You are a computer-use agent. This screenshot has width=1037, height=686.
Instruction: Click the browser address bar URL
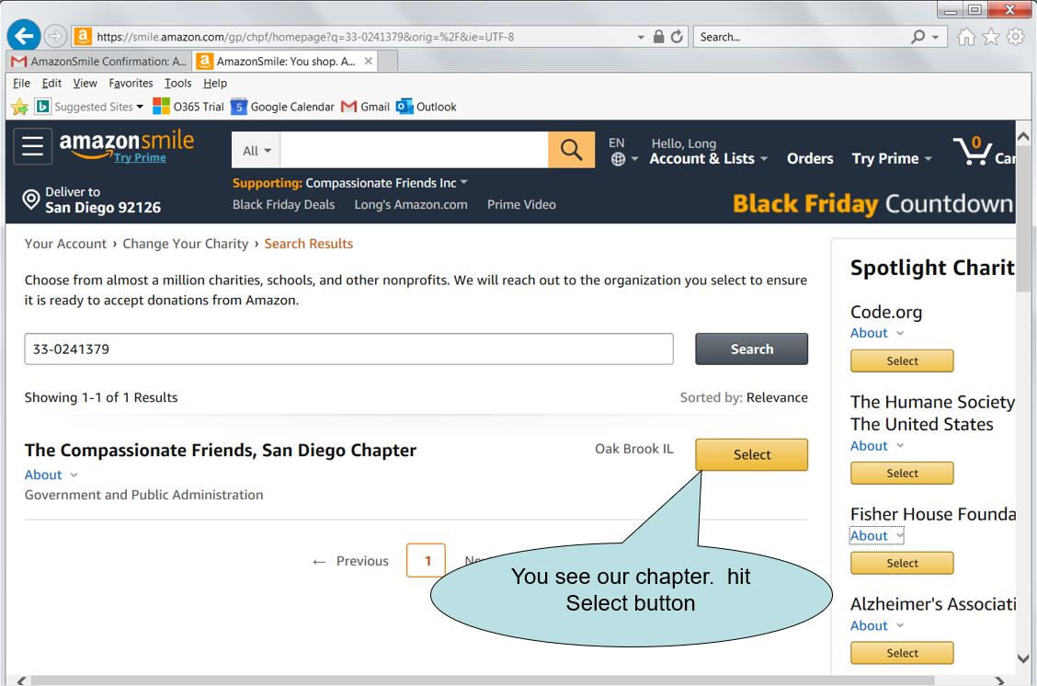(305, 37)
